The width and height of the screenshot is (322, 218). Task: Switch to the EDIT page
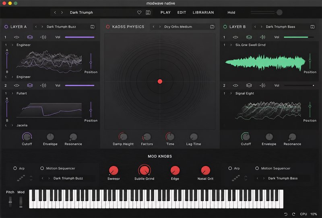pos(182,12)
